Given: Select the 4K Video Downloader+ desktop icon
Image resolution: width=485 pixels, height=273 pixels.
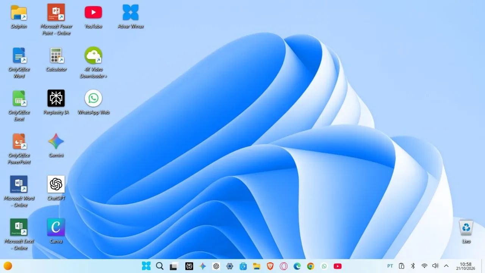Looking at the screenshot, I should 93,56.
